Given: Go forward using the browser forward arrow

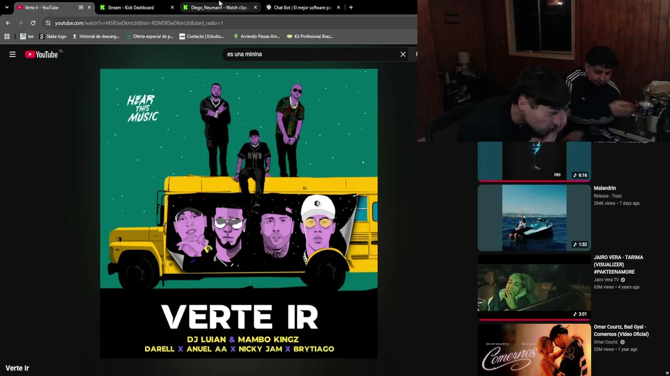Looking at the screenshot, I should 20,23.
